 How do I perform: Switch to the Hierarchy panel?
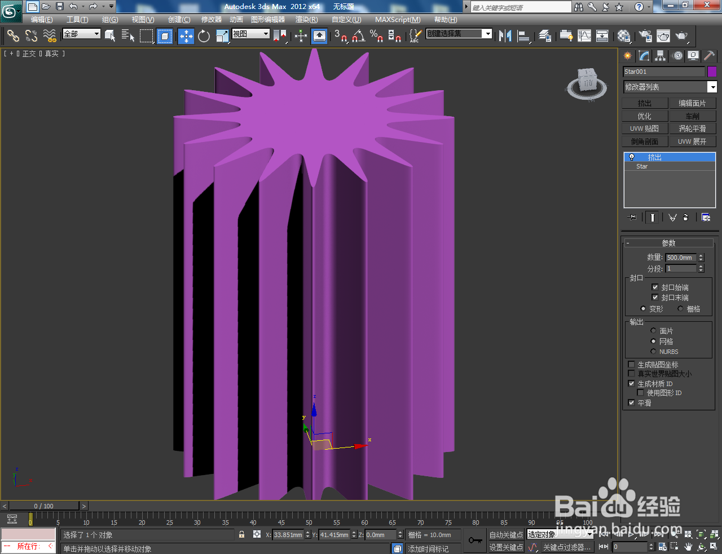coord(661,56)
